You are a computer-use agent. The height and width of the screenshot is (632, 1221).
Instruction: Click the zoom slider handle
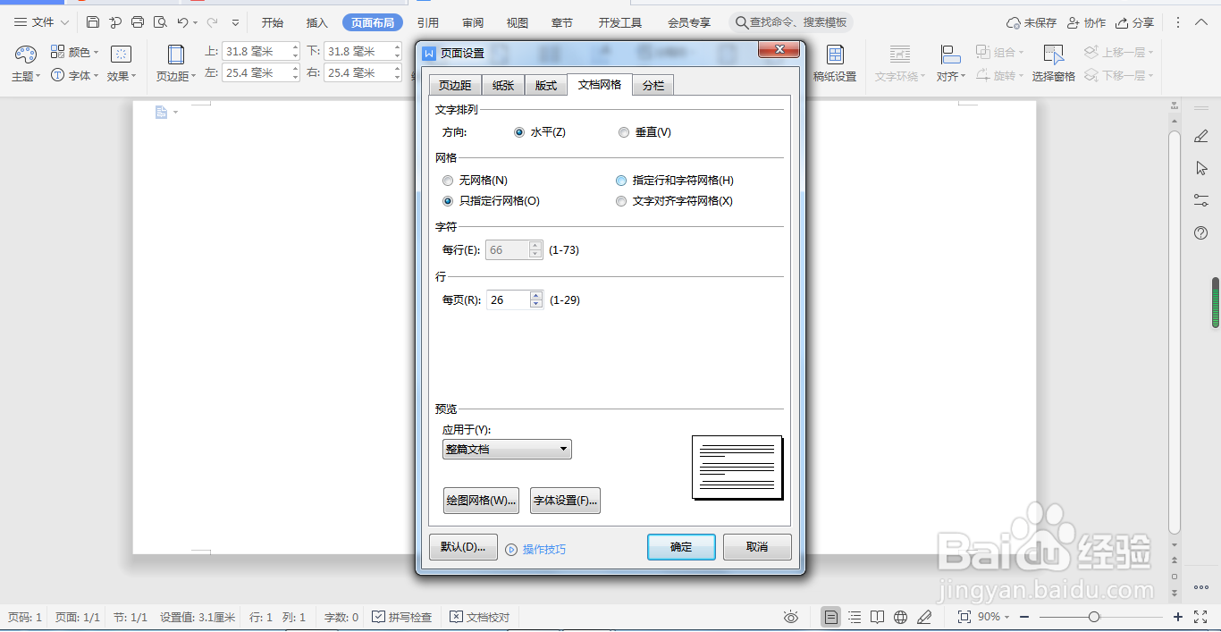pos(1094,617)
